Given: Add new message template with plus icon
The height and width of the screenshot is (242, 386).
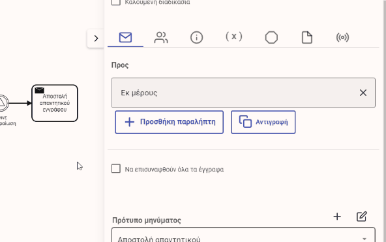Looking at the screenshot, I should click(337, 217).
